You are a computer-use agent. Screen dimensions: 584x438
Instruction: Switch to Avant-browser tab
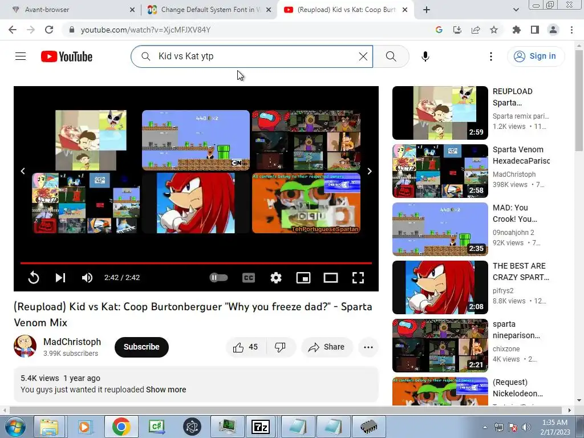click(71, 10)
